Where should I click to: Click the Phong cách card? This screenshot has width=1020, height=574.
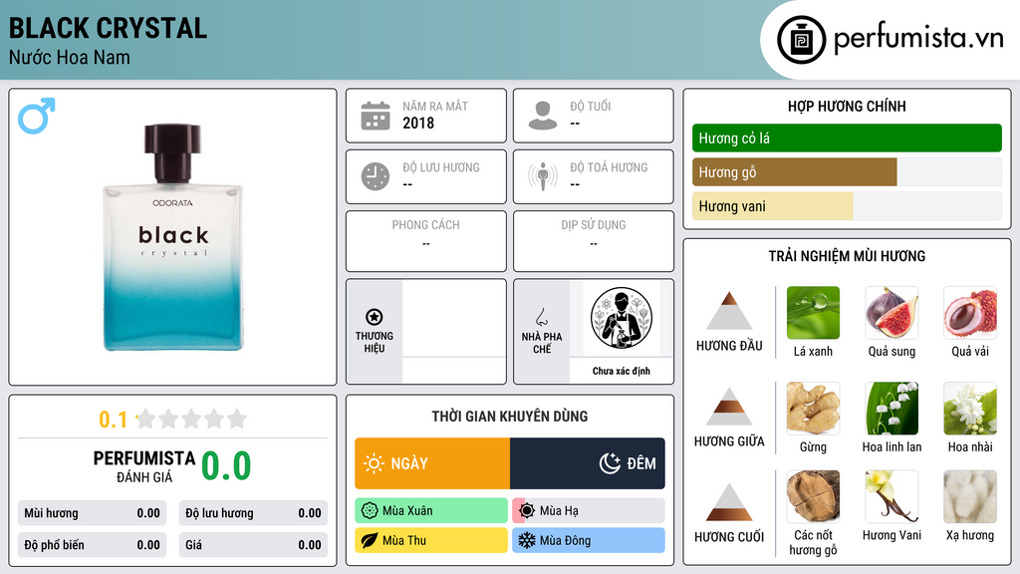[x=426, y=241]
